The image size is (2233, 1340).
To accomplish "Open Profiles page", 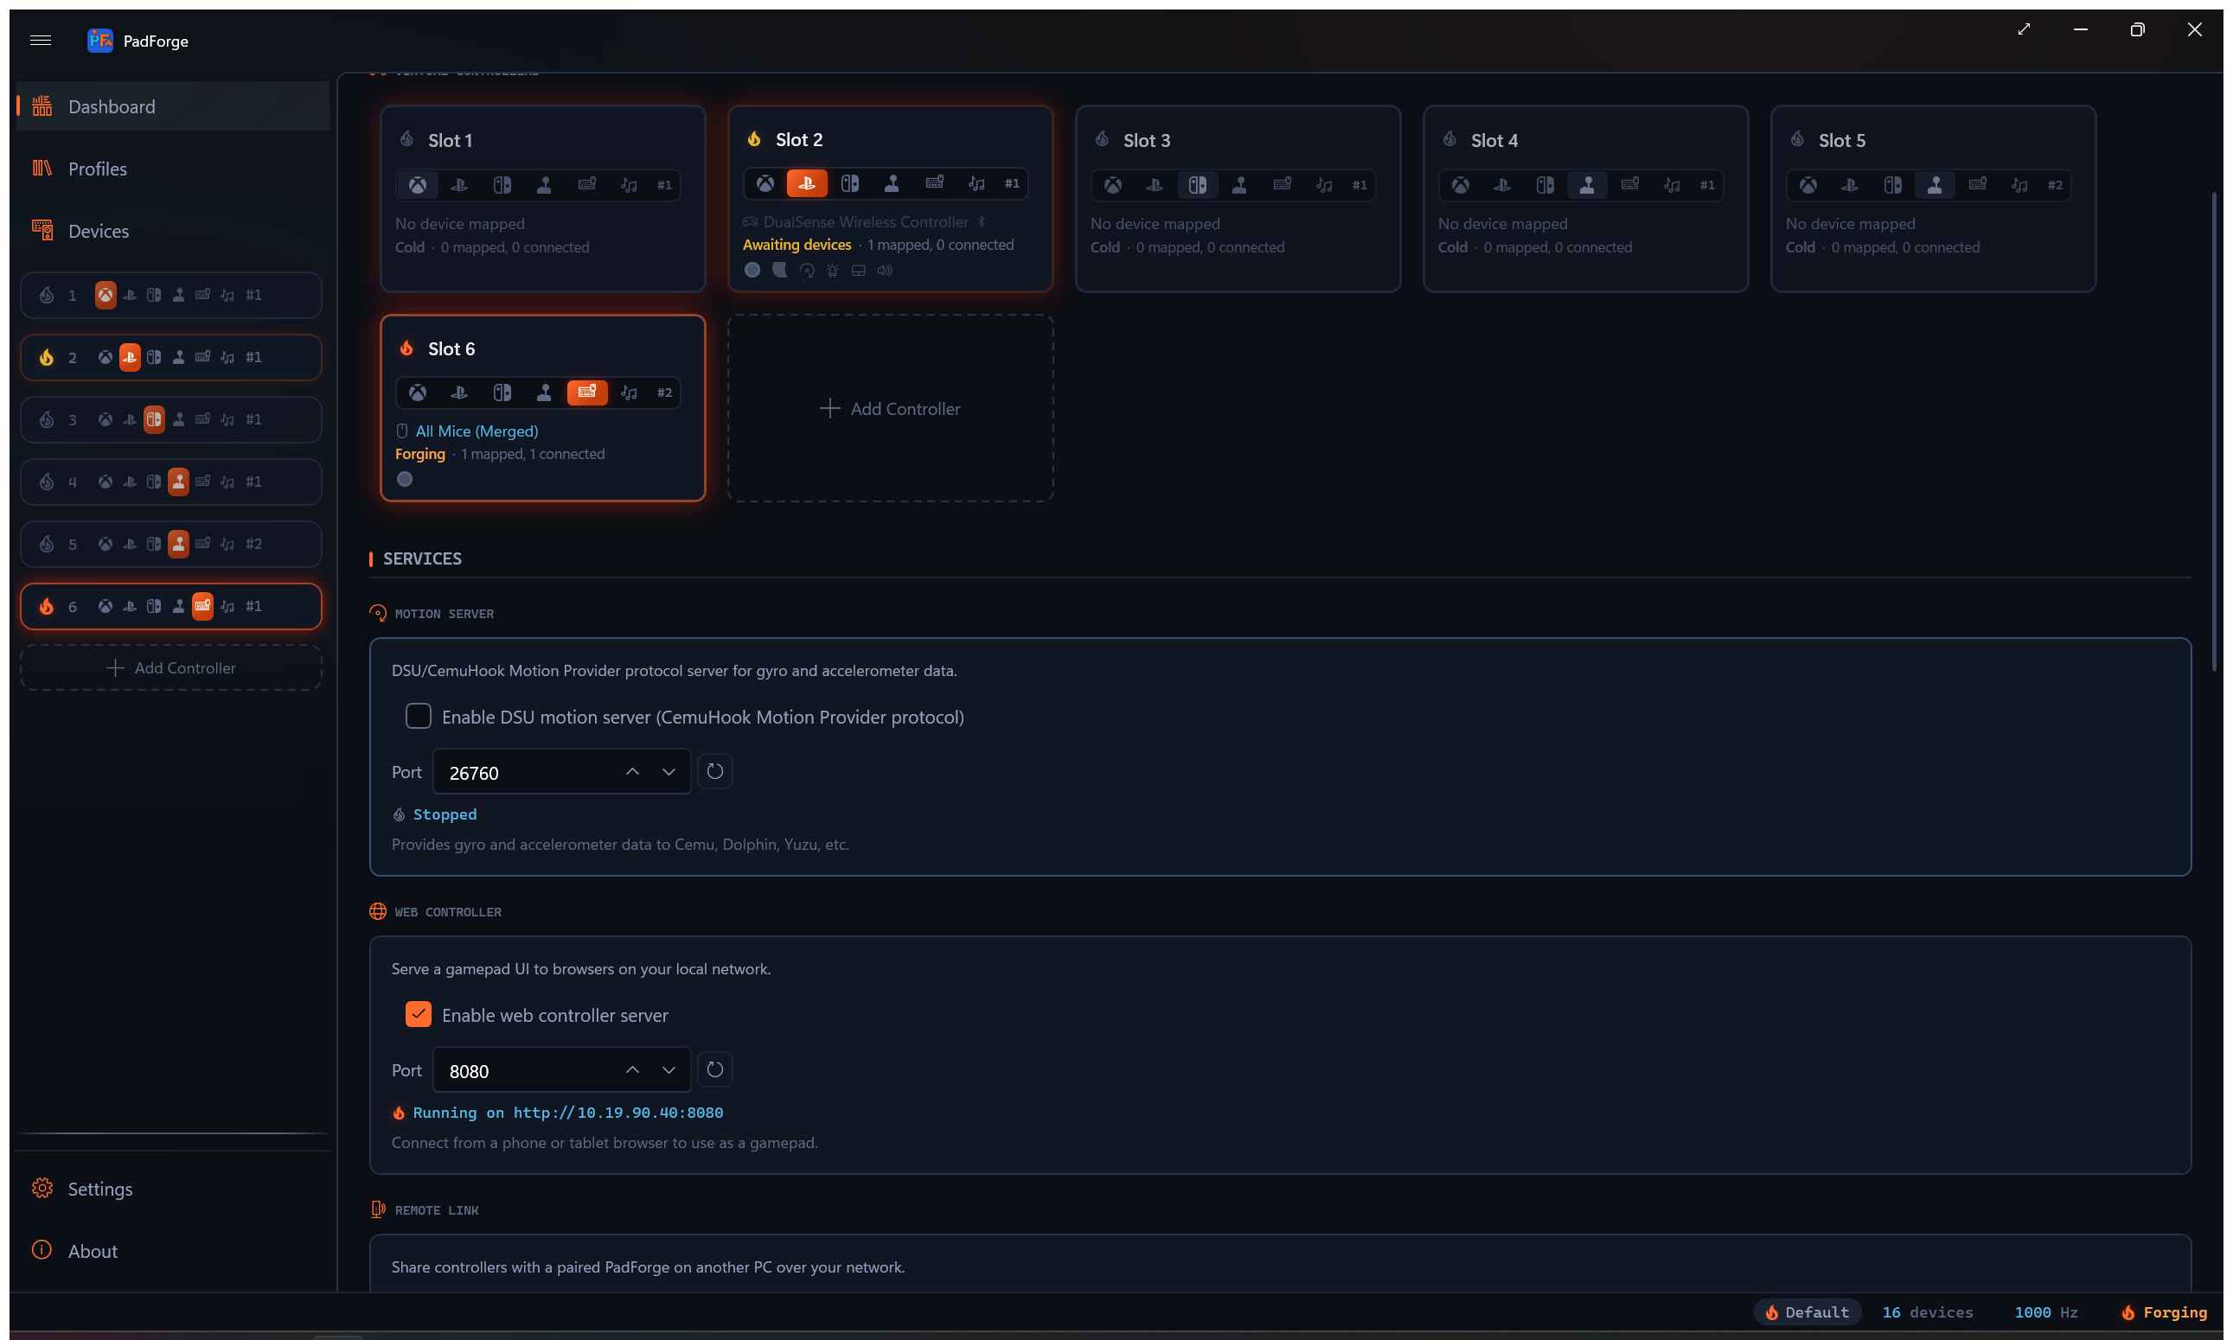I will tap(172, 169).
